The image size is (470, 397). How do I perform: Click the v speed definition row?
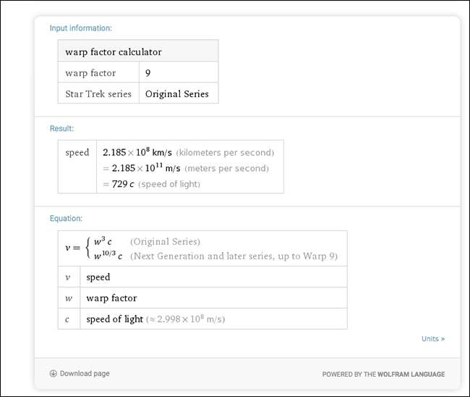point(202,277)
